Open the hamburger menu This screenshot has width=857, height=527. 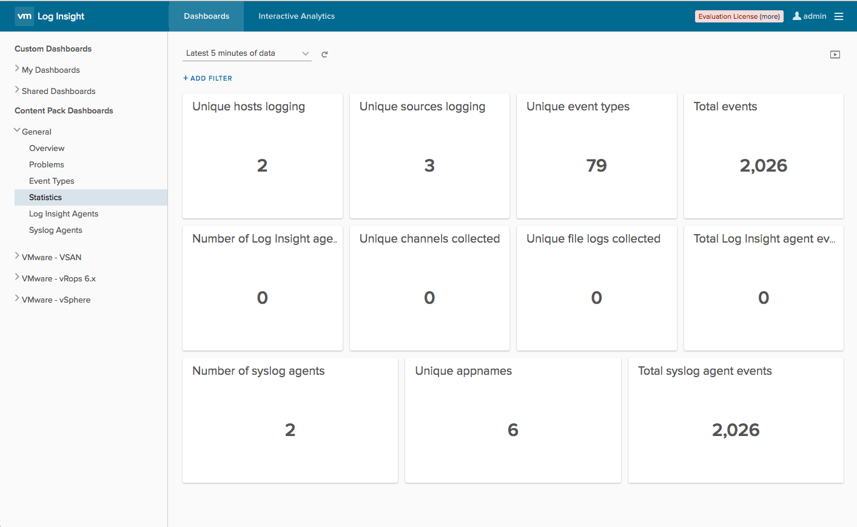(x=839, y=16)
